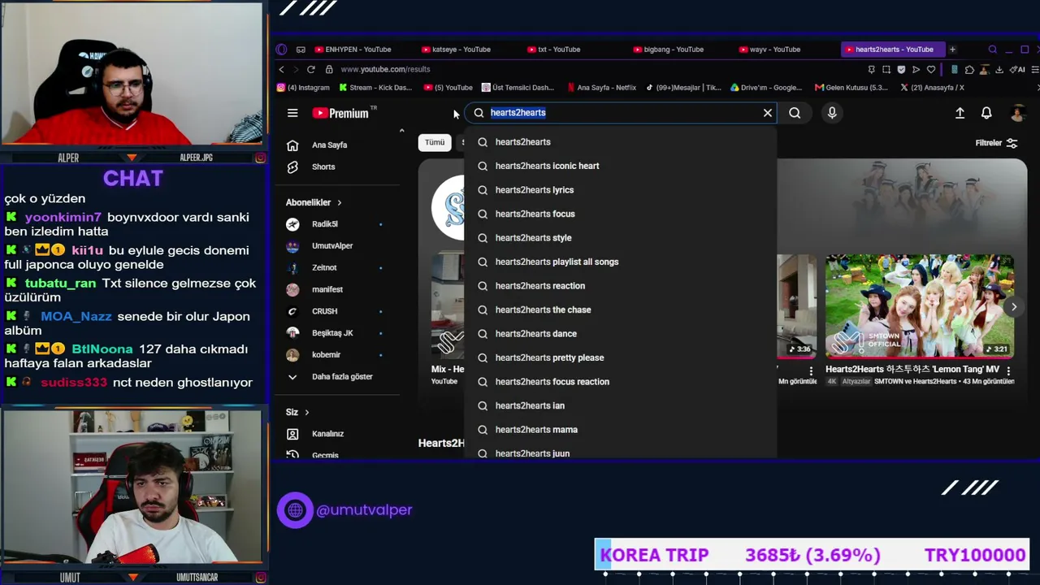This screenshot has width=1040, height=585.
Task: Choose suggestion "hearts2hearts dance"
Action: [621, 334]
